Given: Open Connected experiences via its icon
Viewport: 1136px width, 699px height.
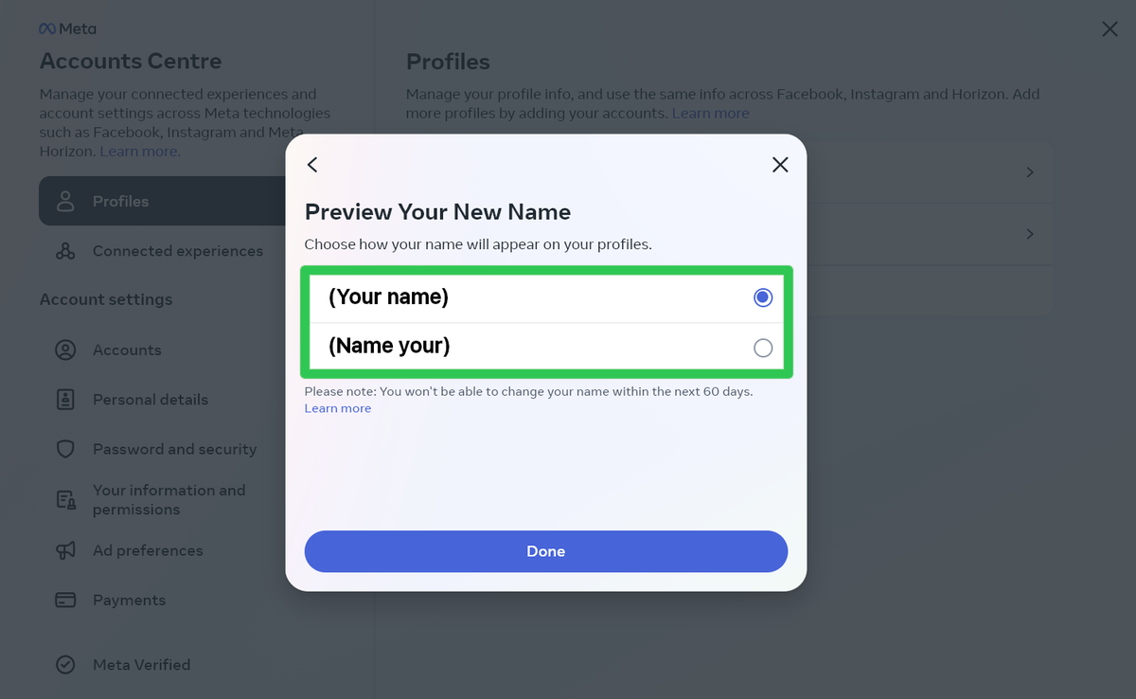Looking at the screenshot, I should tap(64, 250).
